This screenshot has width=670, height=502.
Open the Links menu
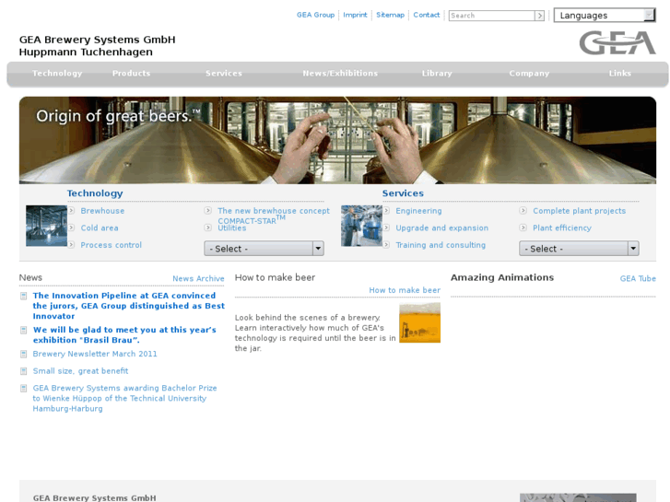click(620, 74)
